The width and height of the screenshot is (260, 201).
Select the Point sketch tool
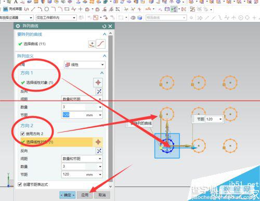(x=80, y=9)
